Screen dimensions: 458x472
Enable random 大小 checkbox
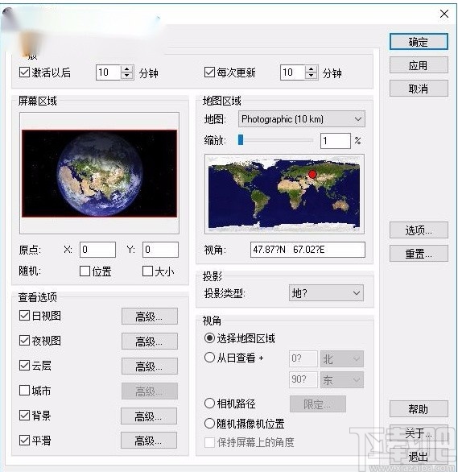147,271
